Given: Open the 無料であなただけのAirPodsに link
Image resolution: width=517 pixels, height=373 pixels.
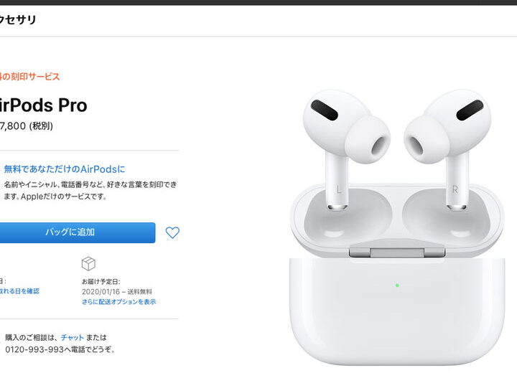Looking at the screenshot, I should point(65,169).
